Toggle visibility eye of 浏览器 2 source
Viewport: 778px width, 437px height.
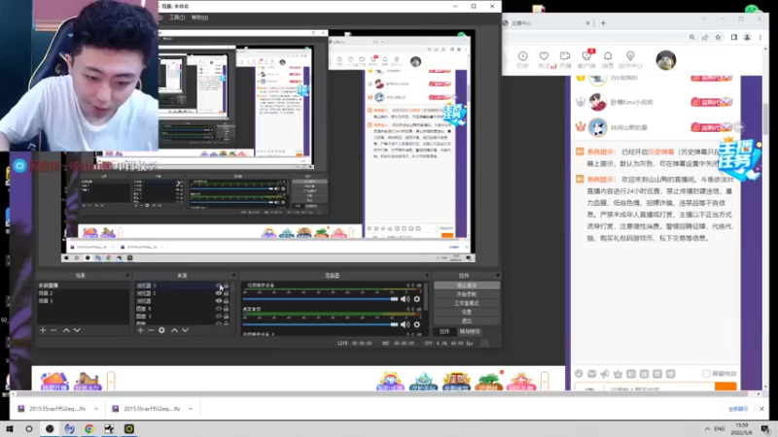tap(218, 293)
